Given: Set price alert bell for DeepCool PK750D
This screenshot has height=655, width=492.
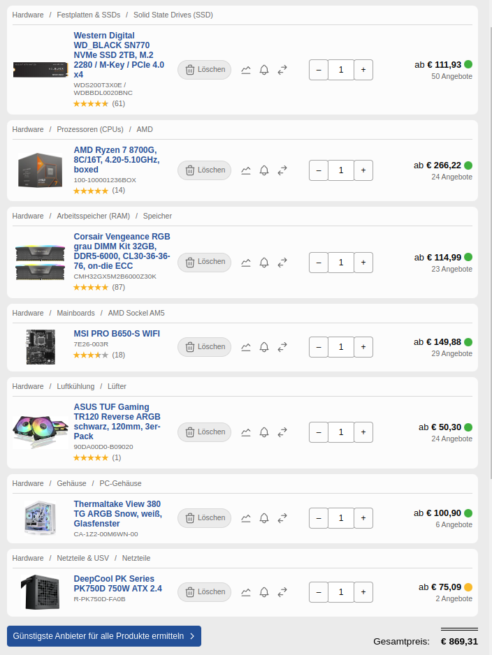Looking at the screenshot, I should [x=264, y=592].
